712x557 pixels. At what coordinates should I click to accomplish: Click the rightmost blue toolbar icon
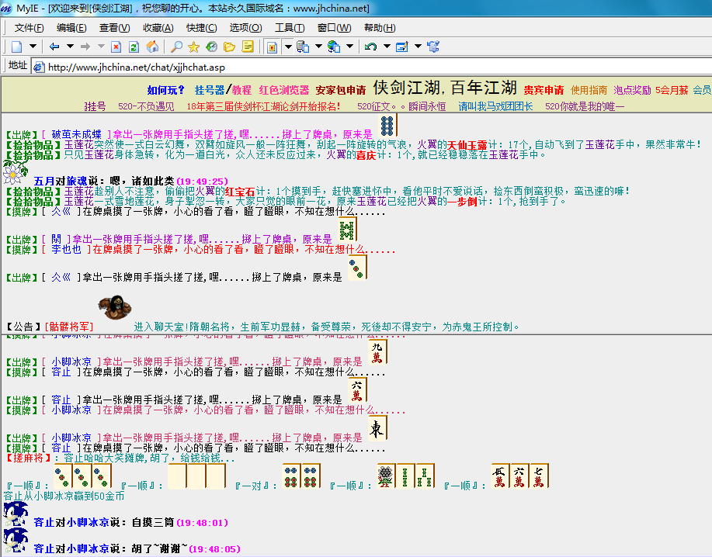pyautogui.click(x=433, y=47)
